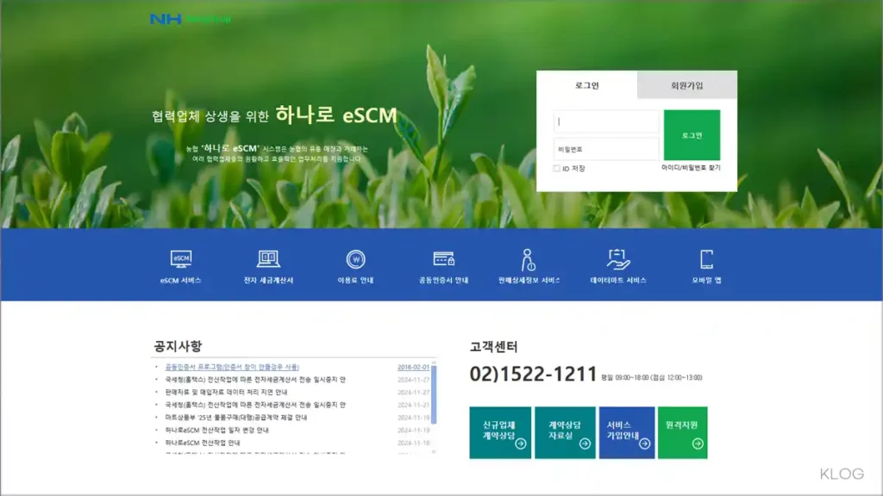Open the 아이디/비밀번호 찾기 link
Screen dimensions: 883x496
click(691, 168)
